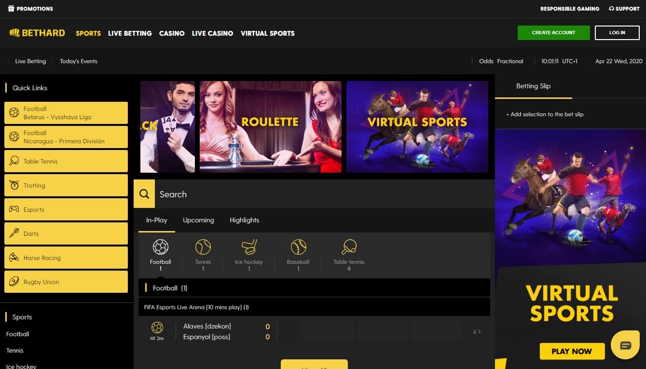Viewport: 646px width, 369px height.
Task: Click the Promotions gift icon
Action: pyautogui.click(x=11, y=8)
